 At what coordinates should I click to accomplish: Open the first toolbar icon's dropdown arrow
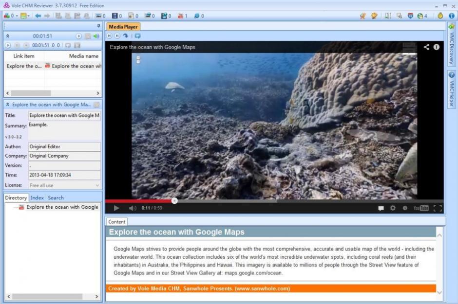coord(17,16)
